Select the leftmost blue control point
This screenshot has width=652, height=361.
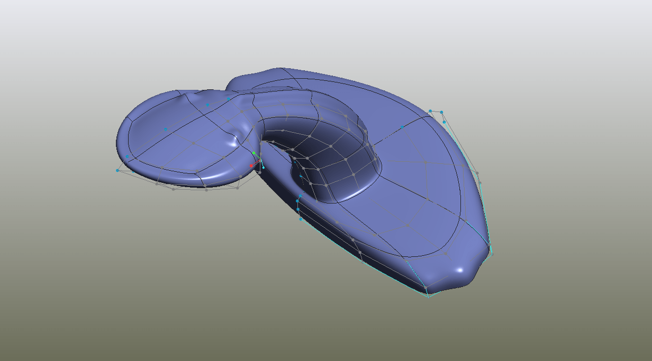pyautogui.click(x=117, y=170)
